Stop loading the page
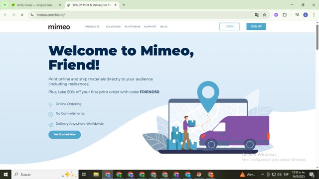This screenshot has width=319, height=179. pyautogui.click(x=22, y=15)
